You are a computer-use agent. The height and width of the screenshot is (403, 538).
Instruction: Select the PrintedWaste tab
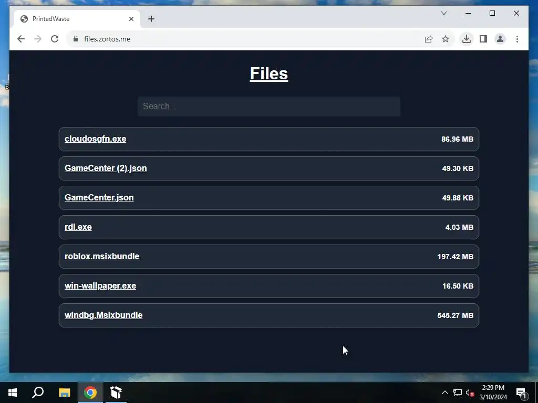(x=77, y=19)
